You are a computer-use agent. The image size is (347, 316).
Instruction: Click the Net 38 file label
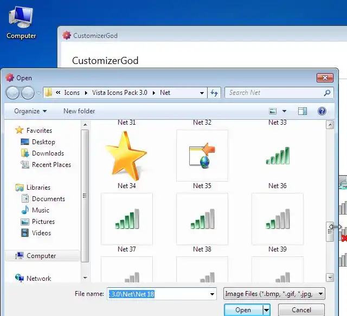(x=202, y=249)
